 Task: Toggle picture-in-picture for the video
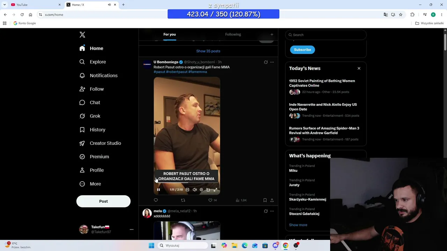208,190
